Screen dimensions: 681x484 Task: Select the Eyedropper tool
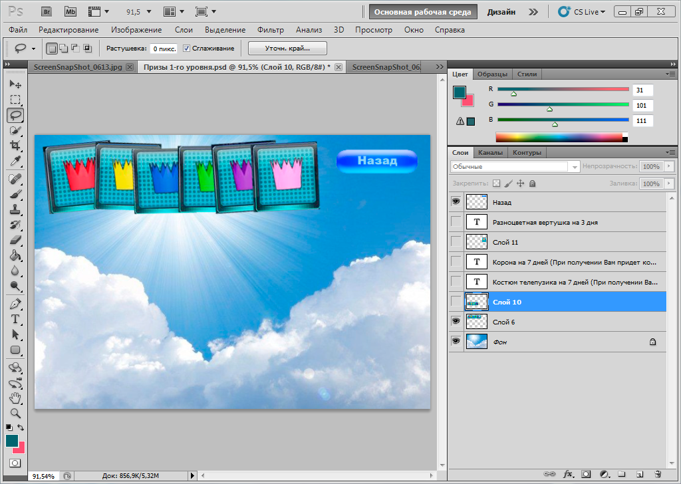tap(15, 161)
